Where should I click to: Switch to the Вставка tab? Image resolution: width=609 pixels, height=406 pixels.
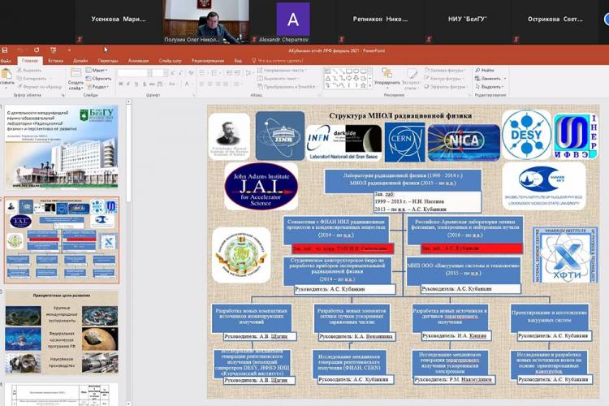[x=55, y=60]
